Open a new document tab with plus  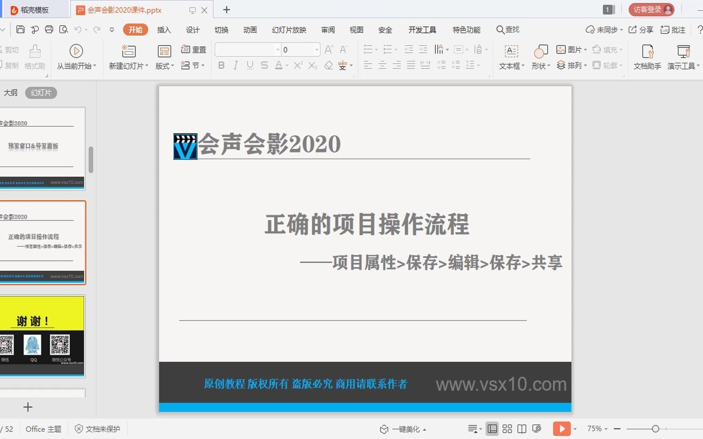pyautogui.click(x=227, y=10)
